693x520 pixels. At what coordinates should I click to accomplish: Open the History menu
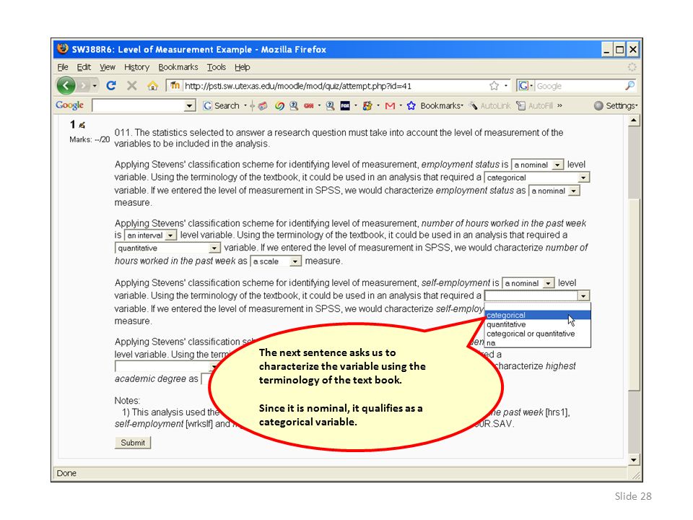pos(136,67)
